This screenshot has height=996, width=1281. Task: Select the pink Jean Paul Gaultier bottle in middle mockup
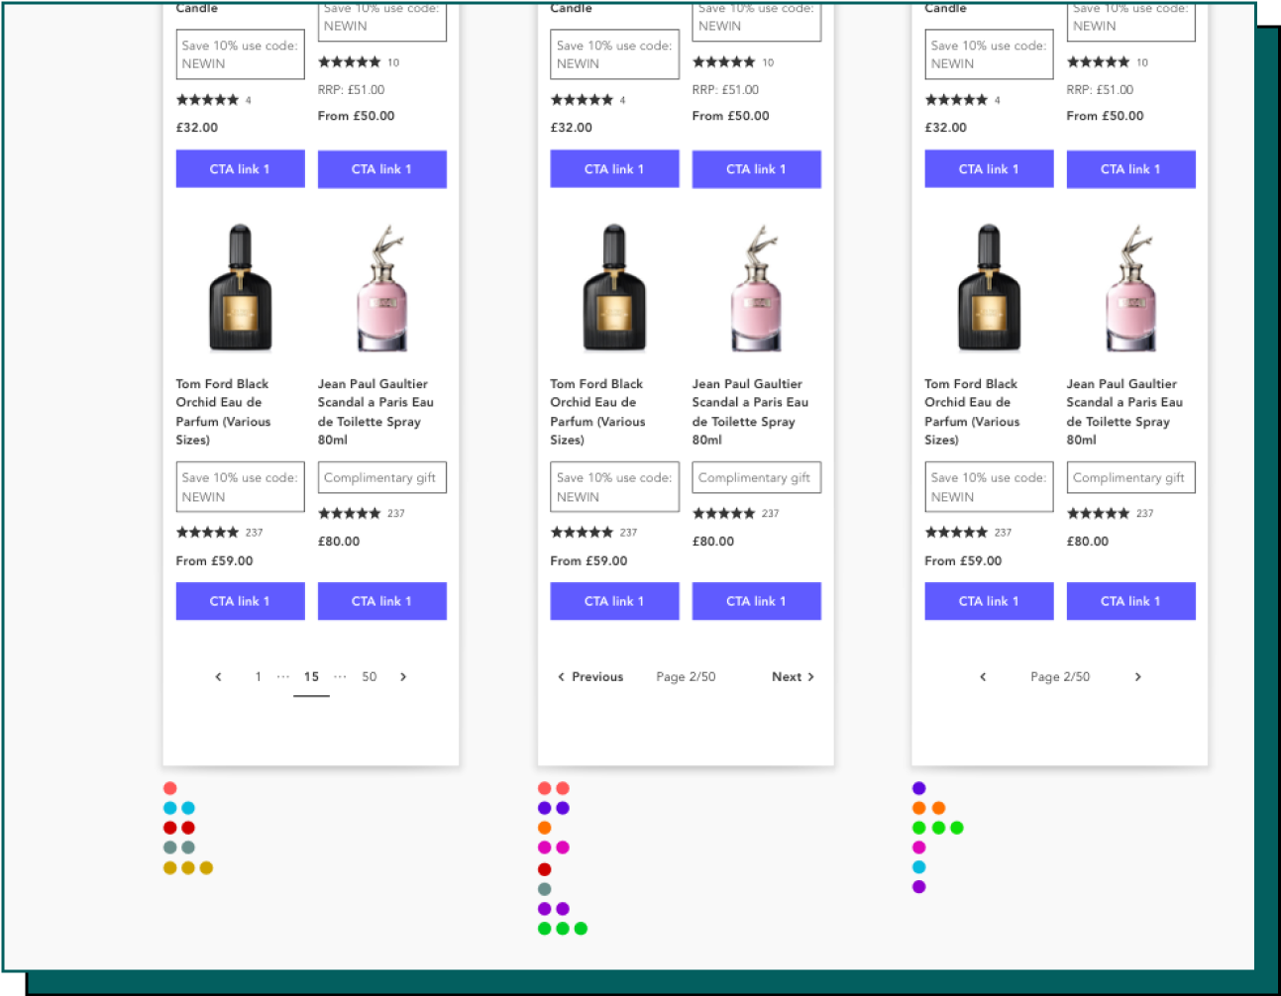click(757, 288)
